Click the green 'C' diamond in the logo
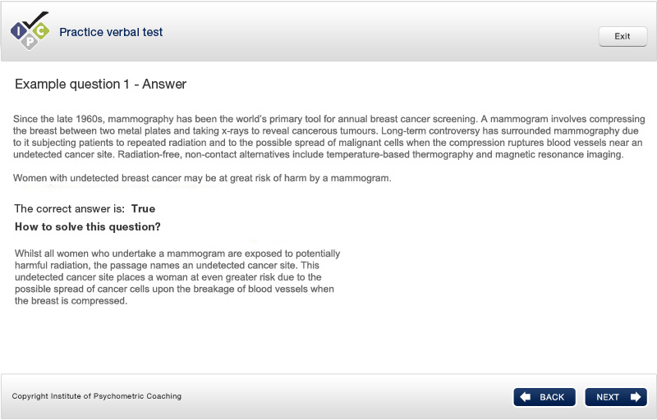Viewport: 657px width, 420px height. (40, 31)
